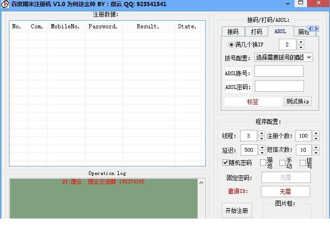Close the 百度糯米注册机 window
This screenshot has width=330, height=227.
[x=319, y=3]
